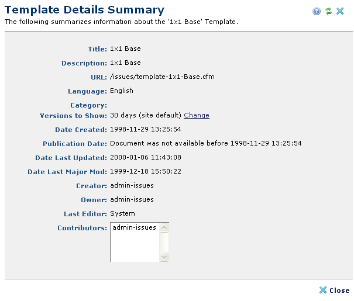Click the Date Last Major Mod value
The height and width of the screenshot is (301, 354).
(x=146, y=171)
